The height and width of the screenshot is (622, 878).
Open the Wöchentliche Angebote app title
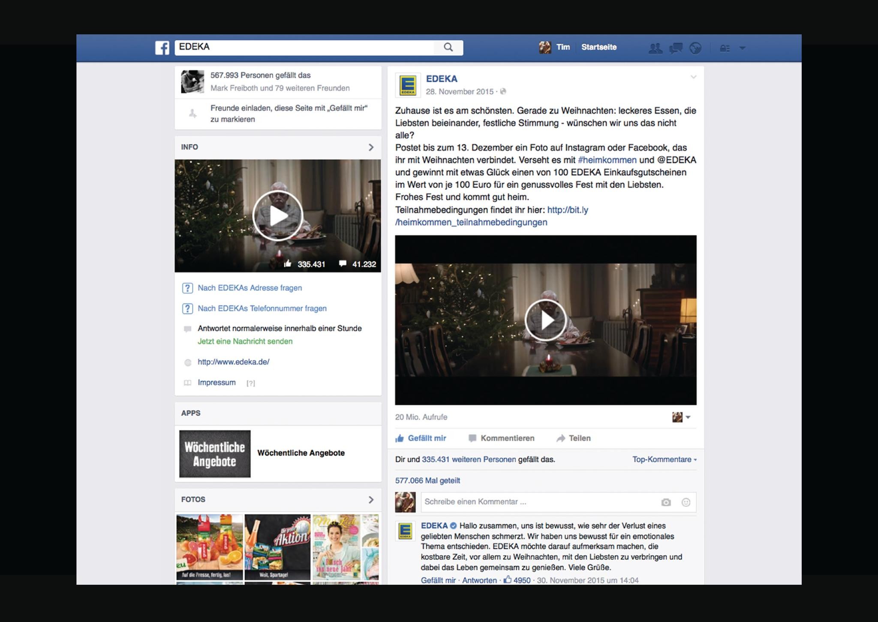click(301, 453)
